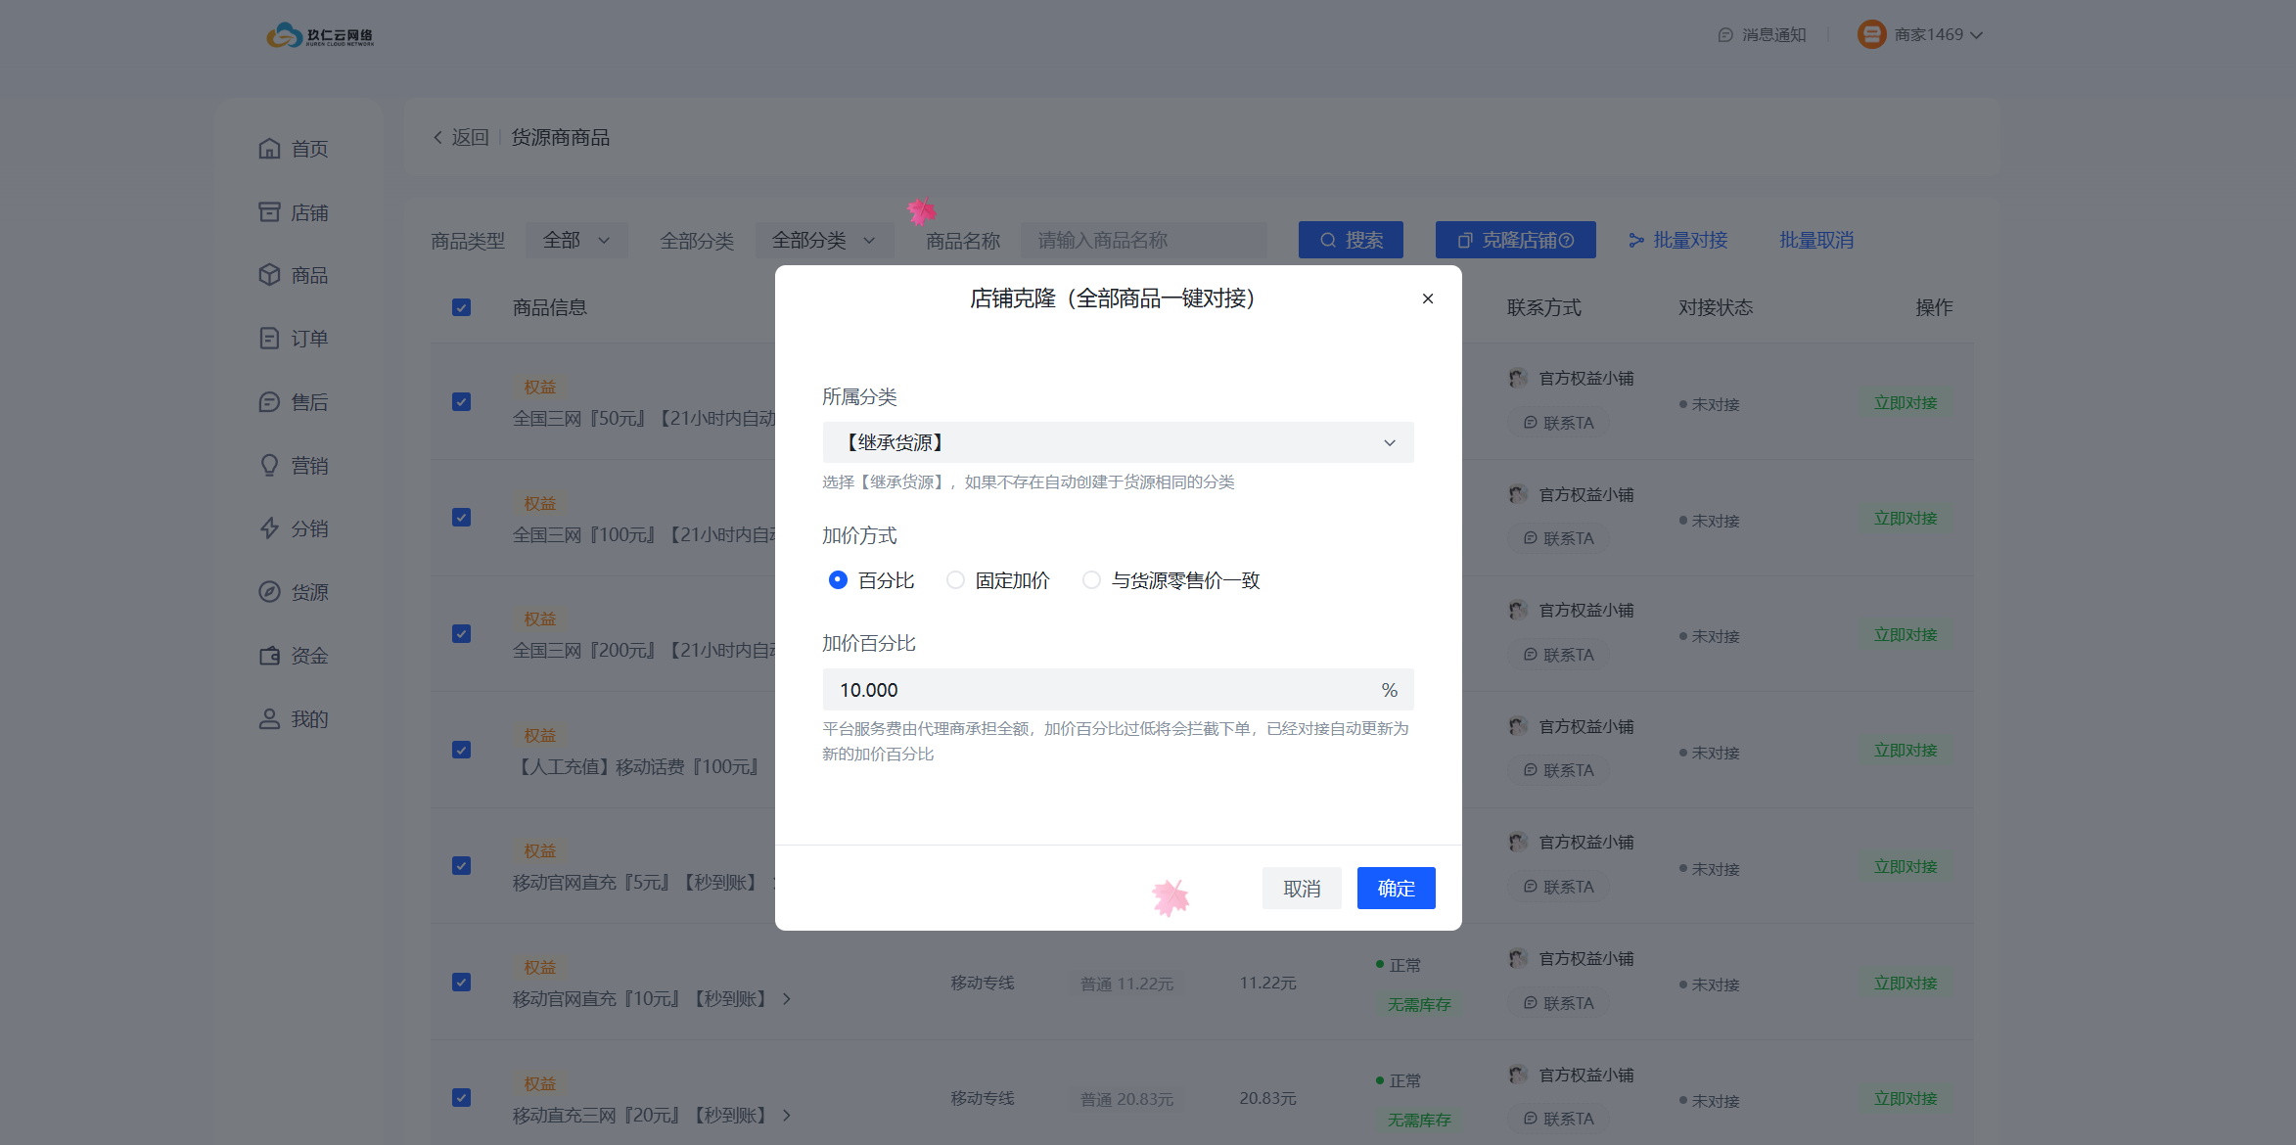Open the 店铺 store sidebar item
The height and width of the screenshot is (1145, 2296).
[x=294, y=212]
